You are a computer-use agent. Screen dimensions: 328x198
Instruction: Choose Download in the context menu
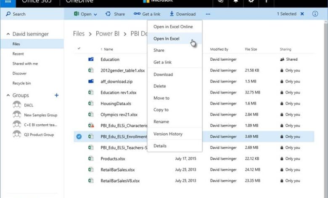click(x=175, y=75)
